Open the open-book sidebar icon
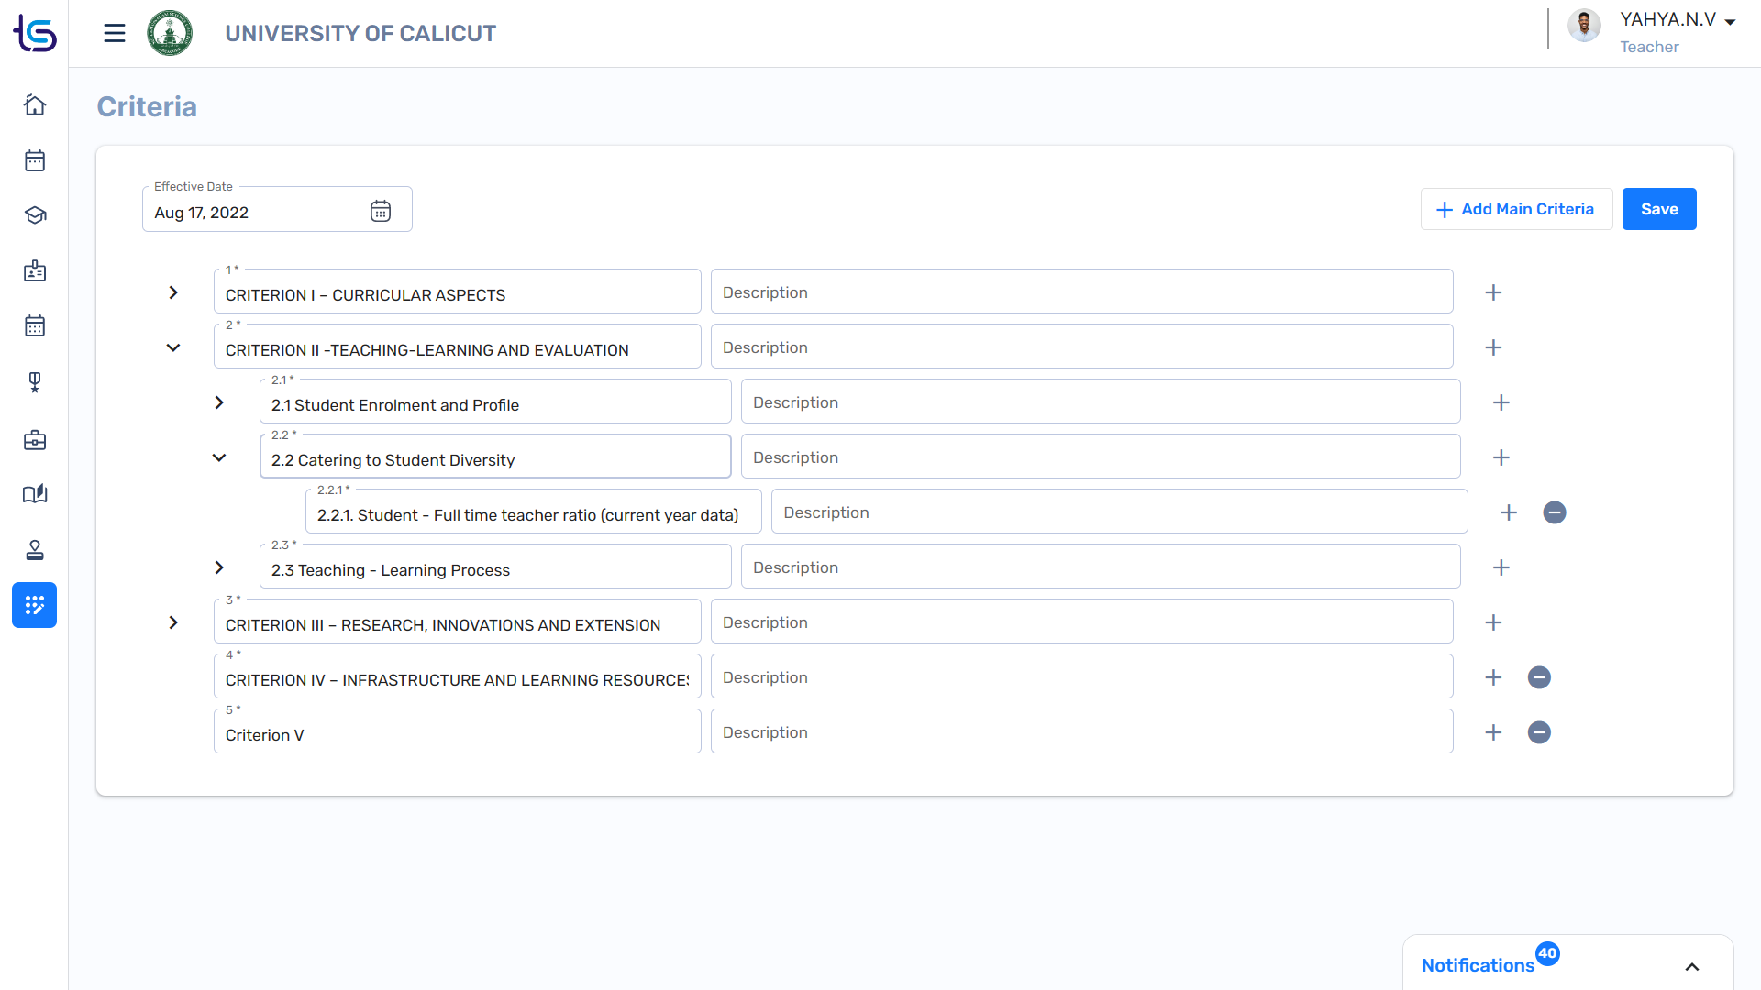The image size is (1761, 990). 35,495
